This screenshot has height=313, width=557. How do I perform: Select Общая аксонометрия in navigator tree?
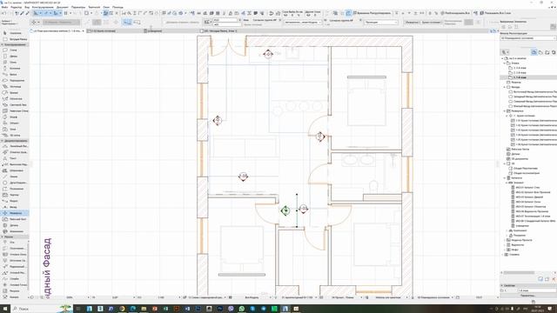527,173
